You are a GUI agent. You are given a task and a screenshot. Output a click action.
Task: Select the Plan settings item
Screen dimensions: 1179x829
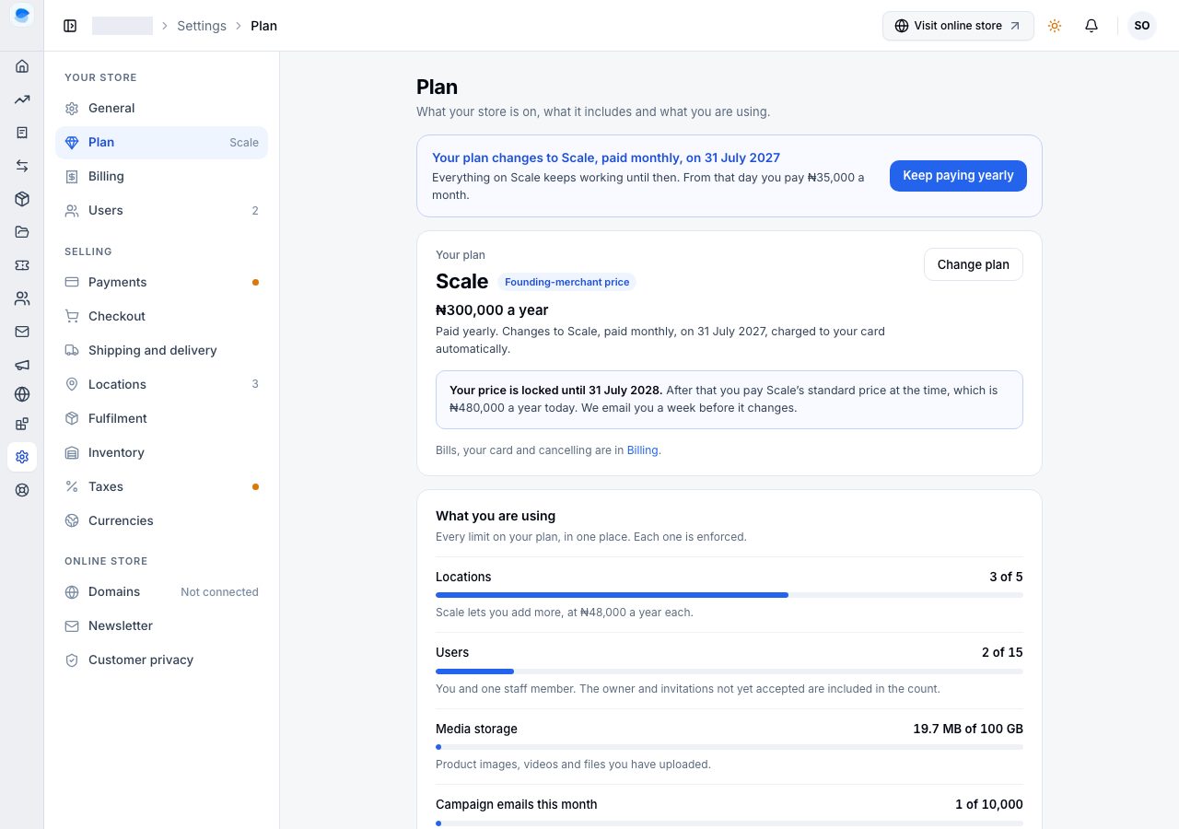pyautogui.click(x=162, y=143)
